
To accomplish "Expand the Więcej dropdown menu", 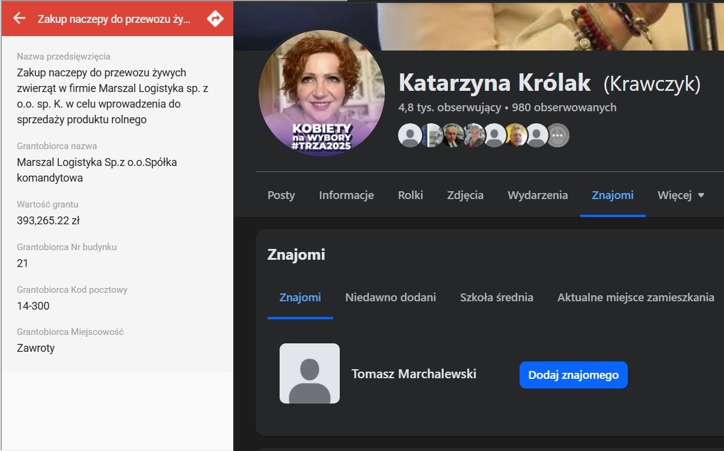I will (681, 195).
